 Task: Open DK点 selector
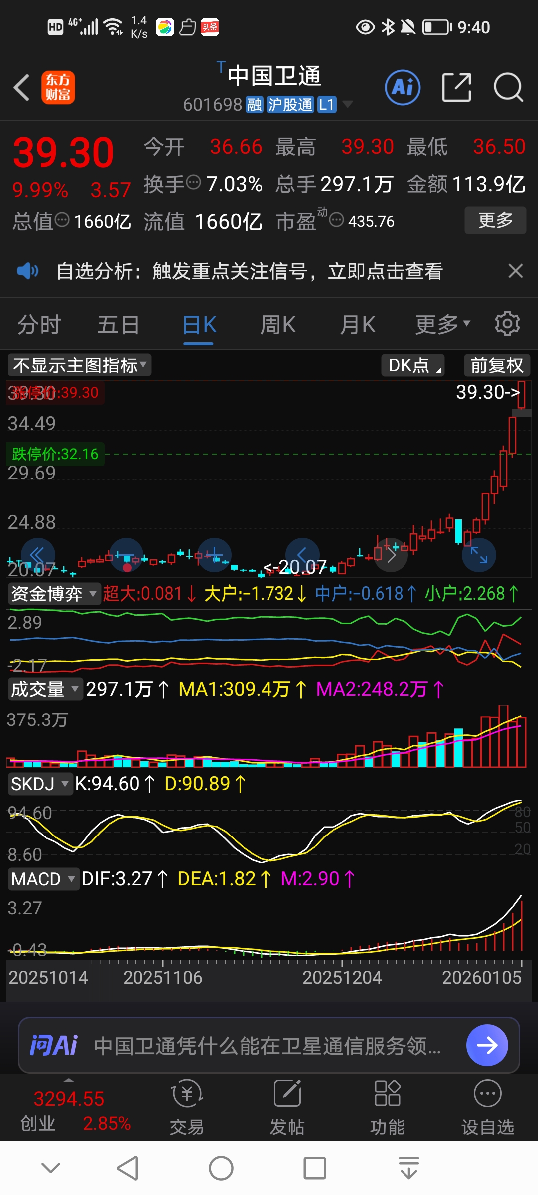[x=413, y=365]
